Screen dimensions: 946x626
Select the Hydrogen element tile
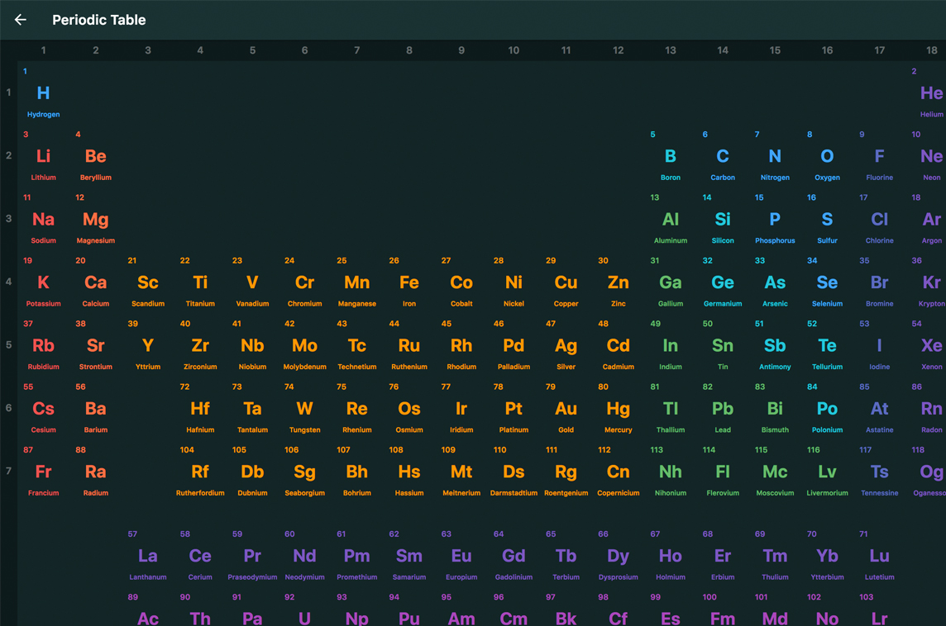pos(44,92)
